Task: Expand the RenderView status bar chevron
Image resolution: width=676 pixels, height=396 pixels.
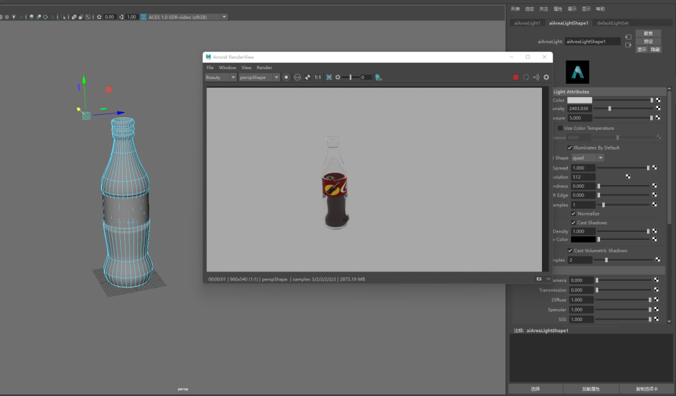Action: click(x=548, y=279)
